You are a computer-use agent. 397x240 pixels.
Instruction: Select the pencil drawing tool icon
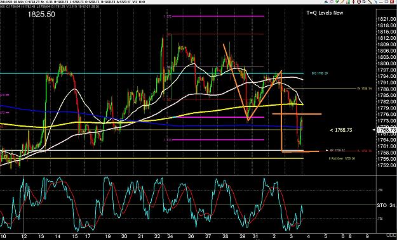tap(342, 2)
